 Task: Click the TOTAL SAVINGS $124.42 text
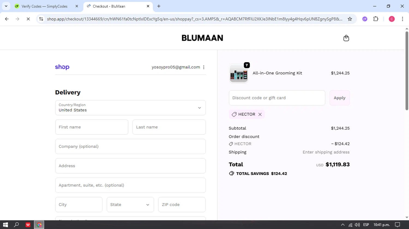(x=261, y=174)
